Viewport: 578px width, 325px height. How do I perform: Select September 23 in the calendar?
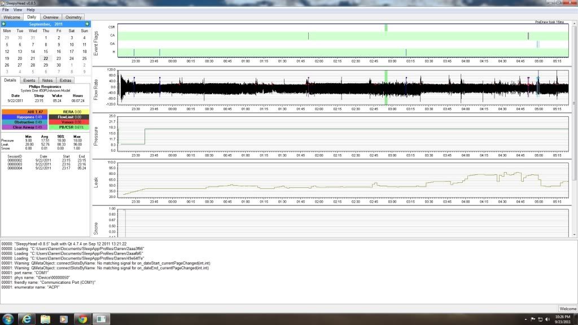58,58
